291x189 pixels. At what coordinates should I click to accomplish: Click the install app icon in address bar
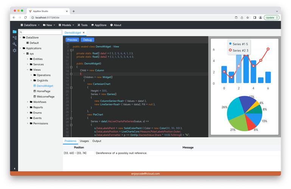click(236, 17)
